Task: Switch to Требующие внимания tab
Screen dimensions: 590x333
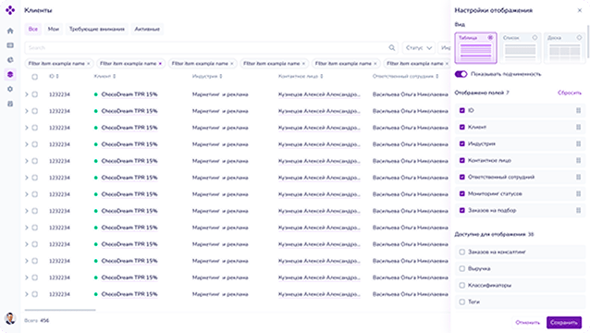Action: (97, 29)
